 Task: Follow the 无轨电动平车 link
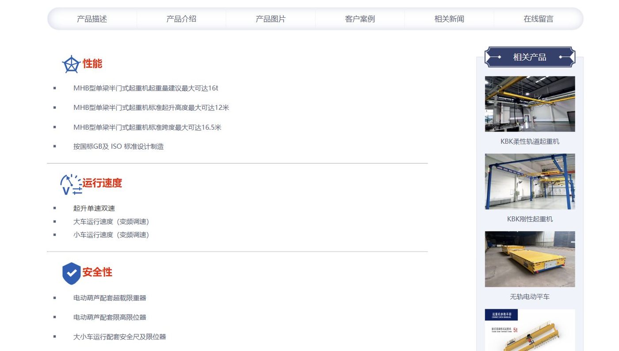click(530, 297)
